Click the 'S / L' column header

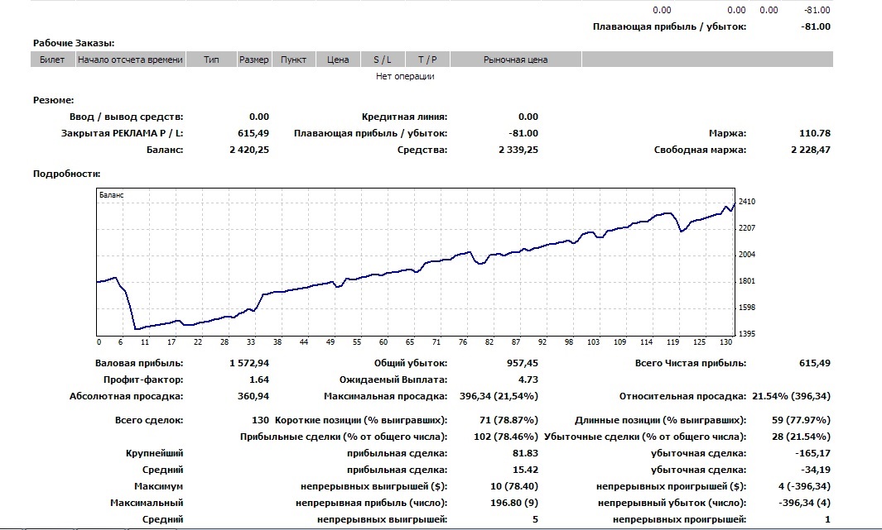[x=383, y=60]
